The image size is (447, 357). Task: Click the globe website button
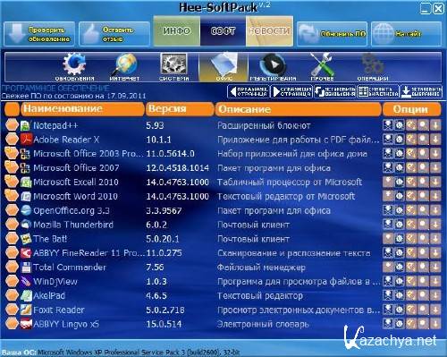407,34
